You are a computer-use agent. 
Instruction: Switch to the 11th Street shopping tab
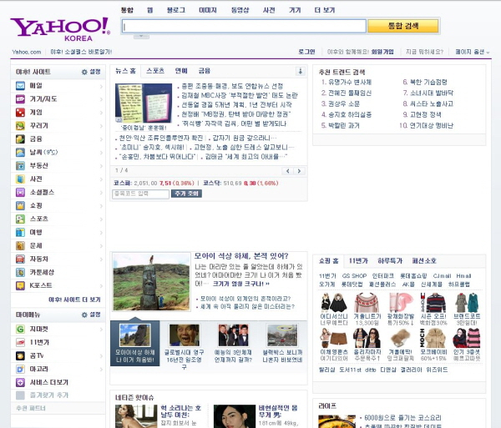pos(358,261)
